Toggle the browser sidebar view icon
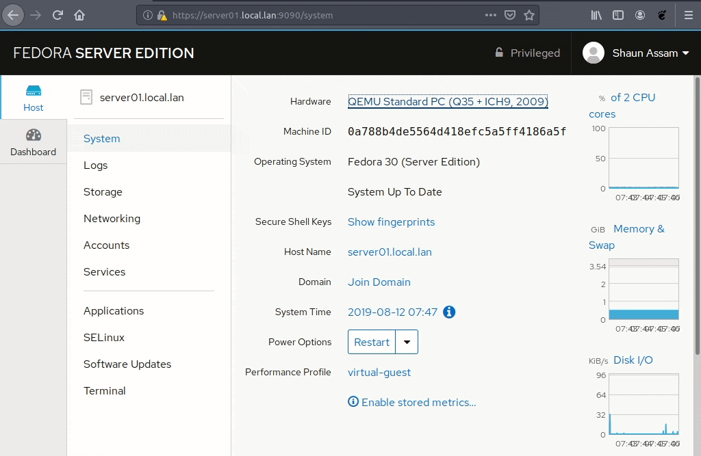Screen dimensions: 701x456 618,15
